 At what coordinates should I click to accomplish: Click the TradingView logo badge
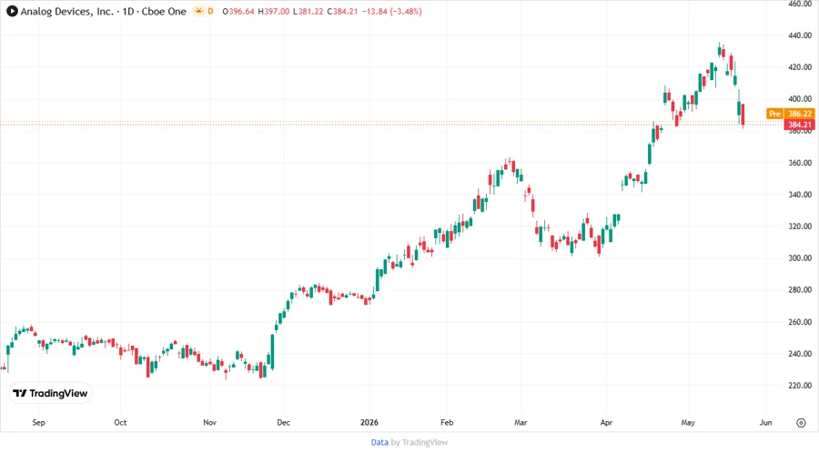coord(51,394)
